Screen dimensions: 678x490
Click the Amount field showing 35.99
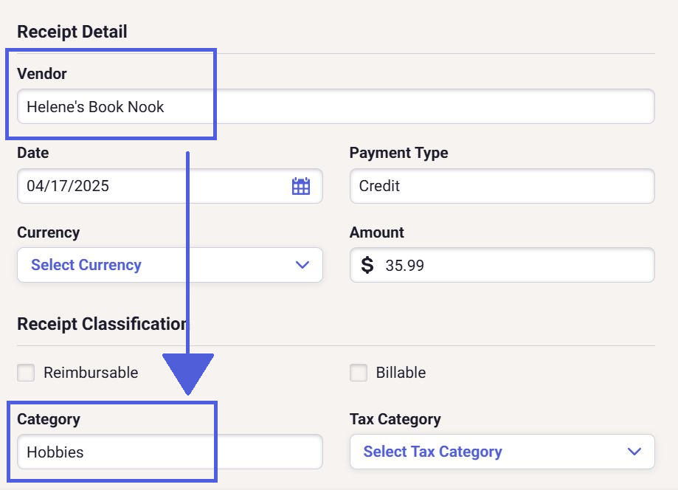tap(502, 265)
